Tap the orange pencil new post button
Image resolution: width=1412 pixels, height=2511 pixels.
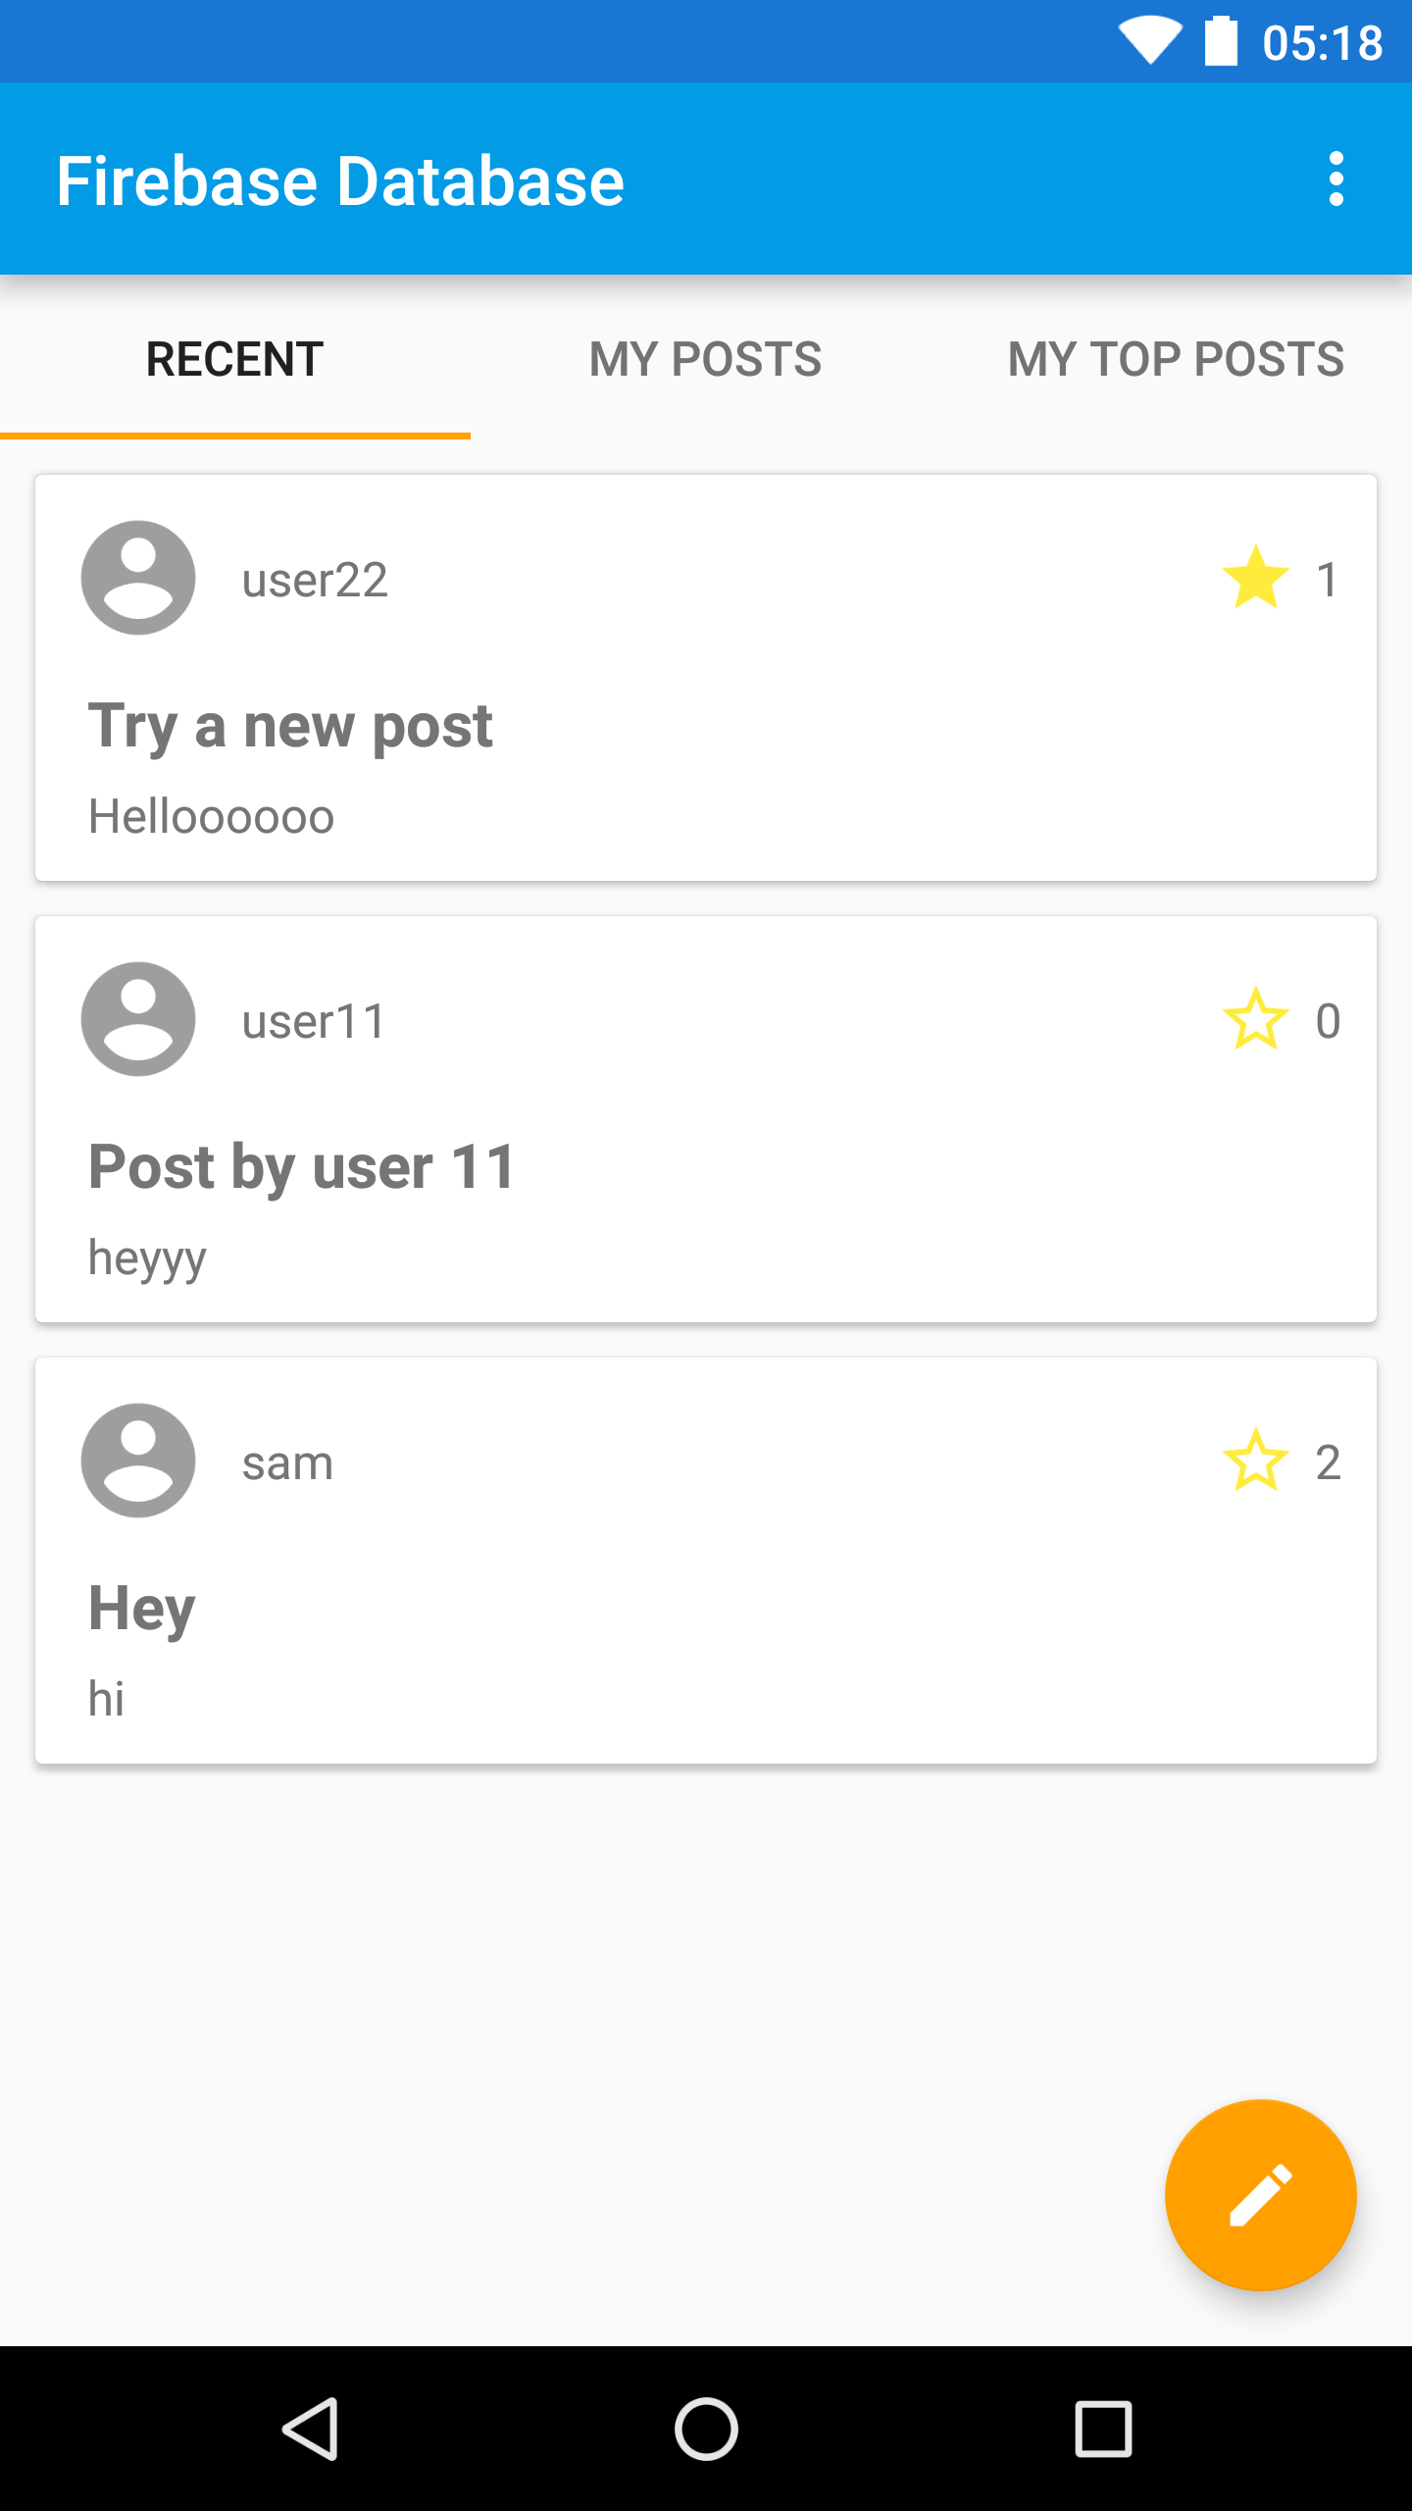click(1260, 2194)
